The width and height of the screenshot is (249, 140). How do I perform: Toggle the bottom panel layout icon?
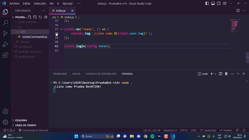tap(213, 3)
